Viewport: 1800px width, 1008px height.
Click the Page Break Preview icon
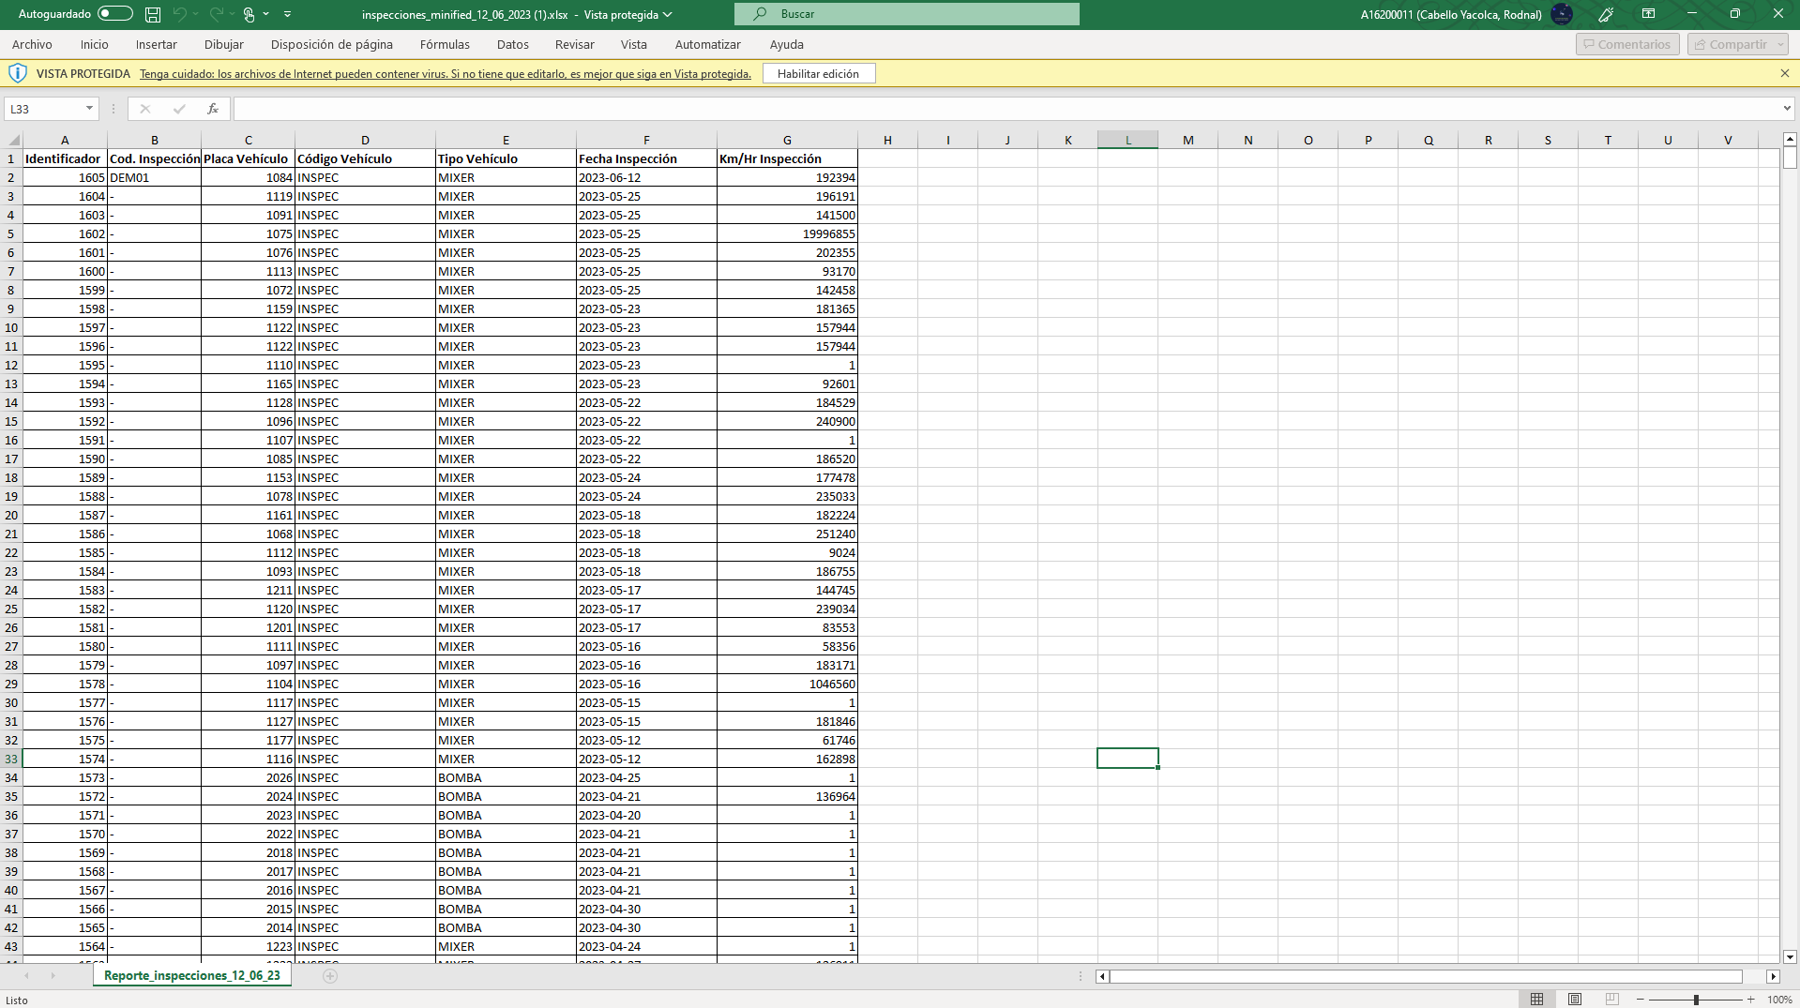click(x=1612, y=1000)
